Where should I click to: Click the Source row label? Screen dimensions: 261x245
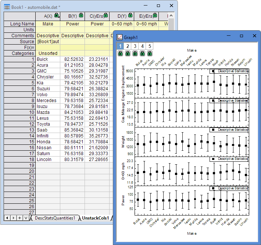click(19, 42)
